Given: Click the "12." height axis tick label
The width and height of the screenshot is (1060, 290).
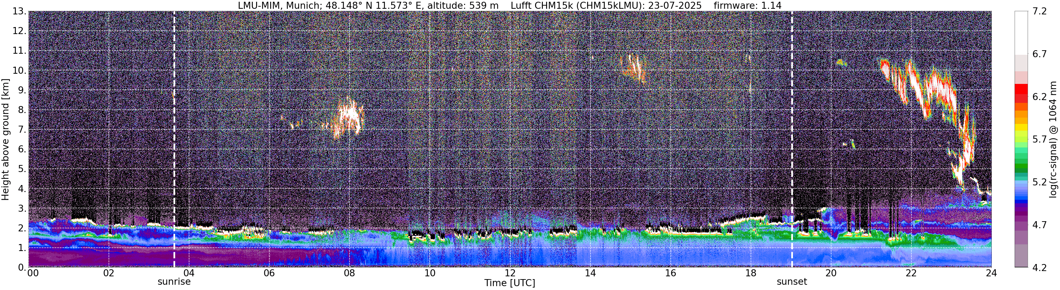Looking at the screenshot, I should tap(19, 31).
